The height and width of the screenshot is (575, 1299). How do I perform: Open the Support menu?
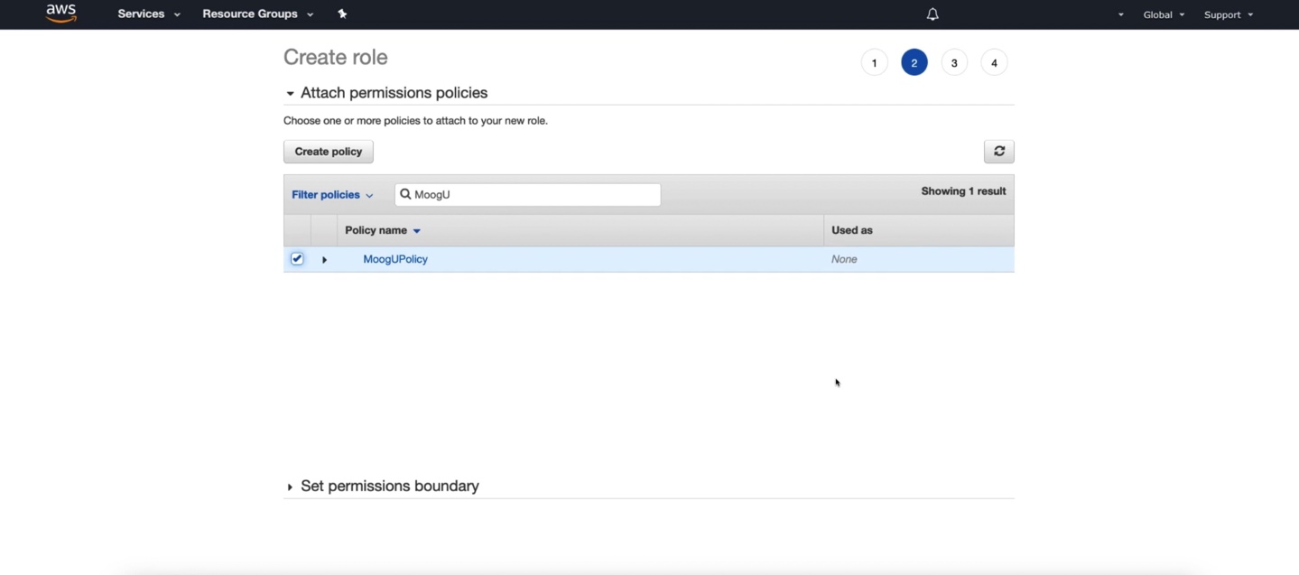pos(1229,14)
